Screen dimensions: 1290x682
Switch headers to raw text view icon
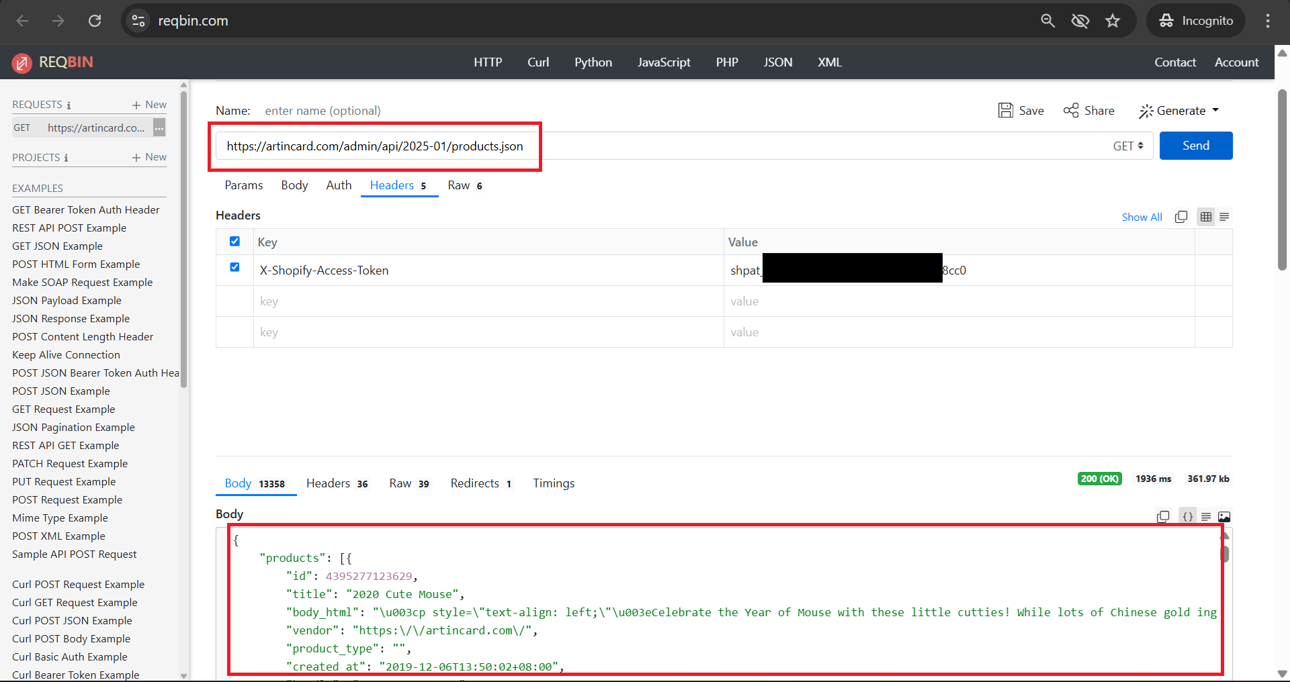[1224, 217]
